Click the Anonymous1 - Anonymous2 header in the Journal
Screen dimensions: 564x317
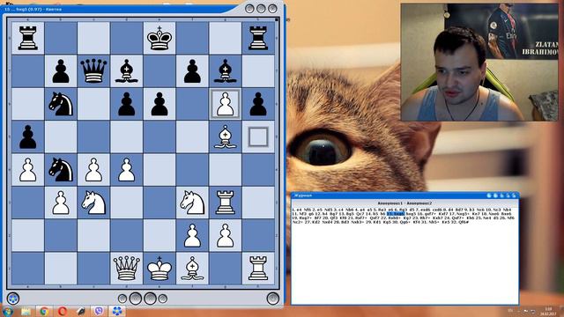click(x=404, y=203)
